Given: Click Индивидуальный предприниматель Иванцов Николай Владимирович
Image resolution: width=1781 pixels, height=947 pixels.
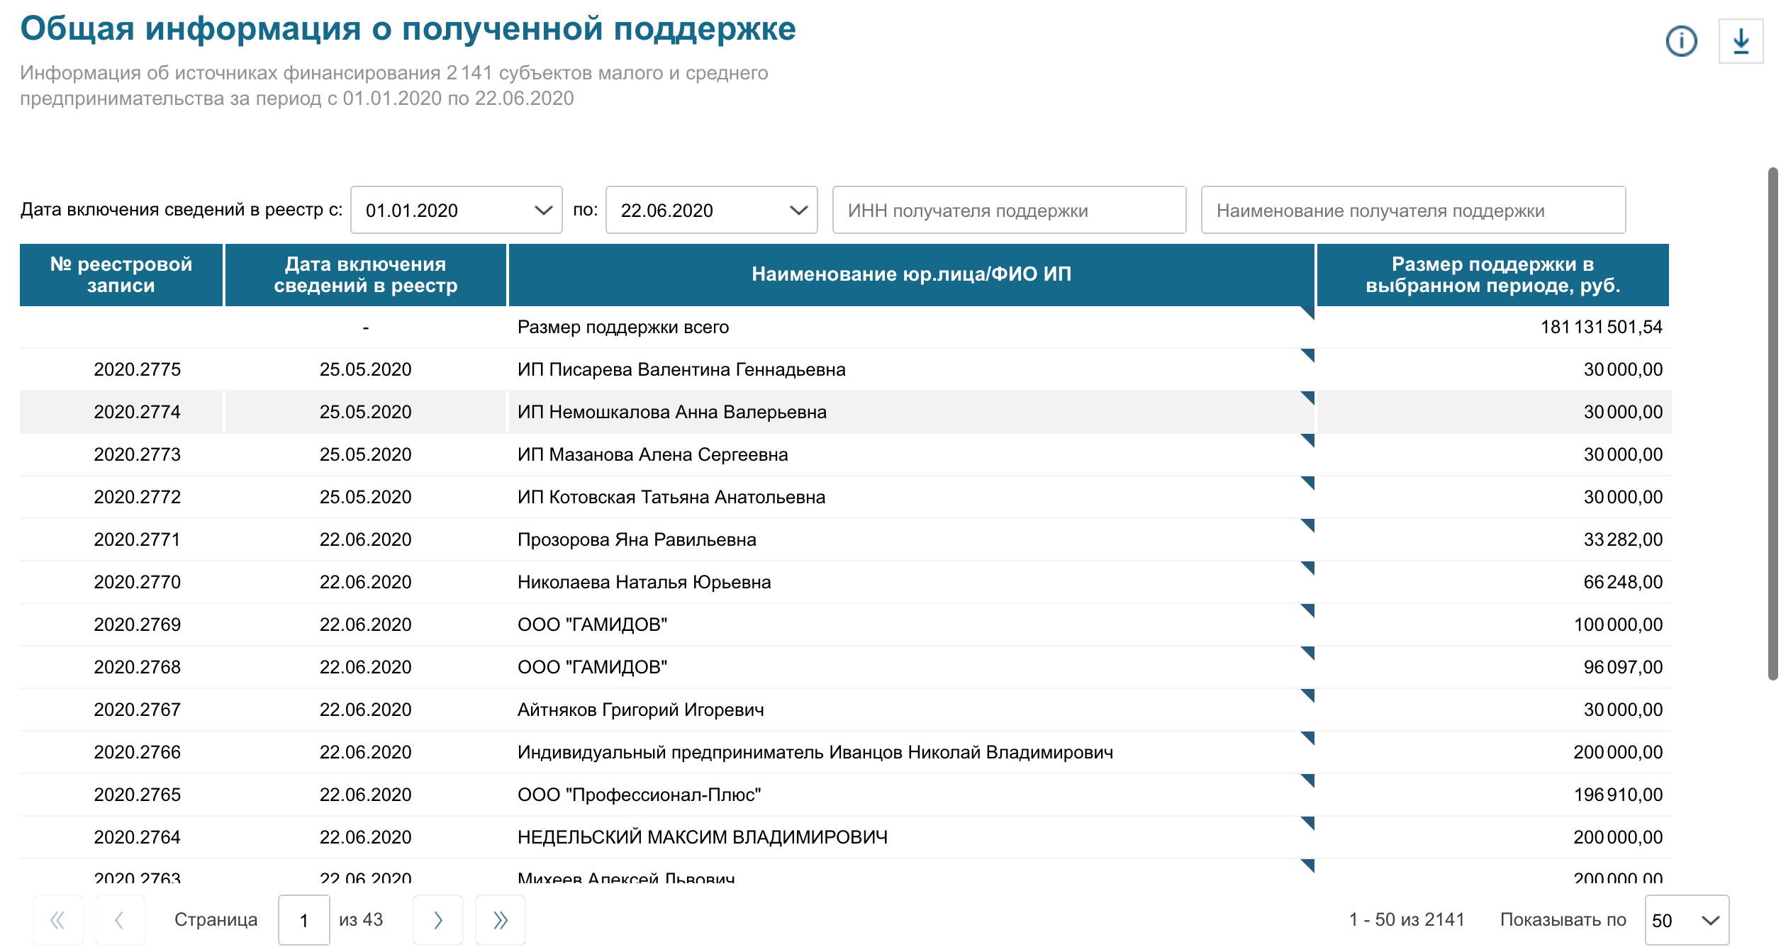Looking at the screenshot, I should (x=815, y=752).
